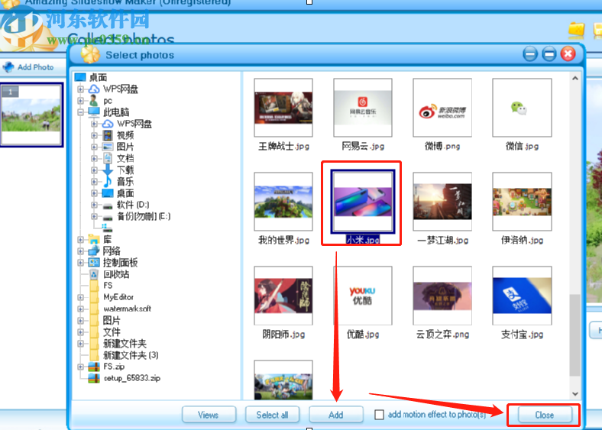Screen dimensions: 602x430
Task: Click the MyEditor folder icon
Action: 94,297
